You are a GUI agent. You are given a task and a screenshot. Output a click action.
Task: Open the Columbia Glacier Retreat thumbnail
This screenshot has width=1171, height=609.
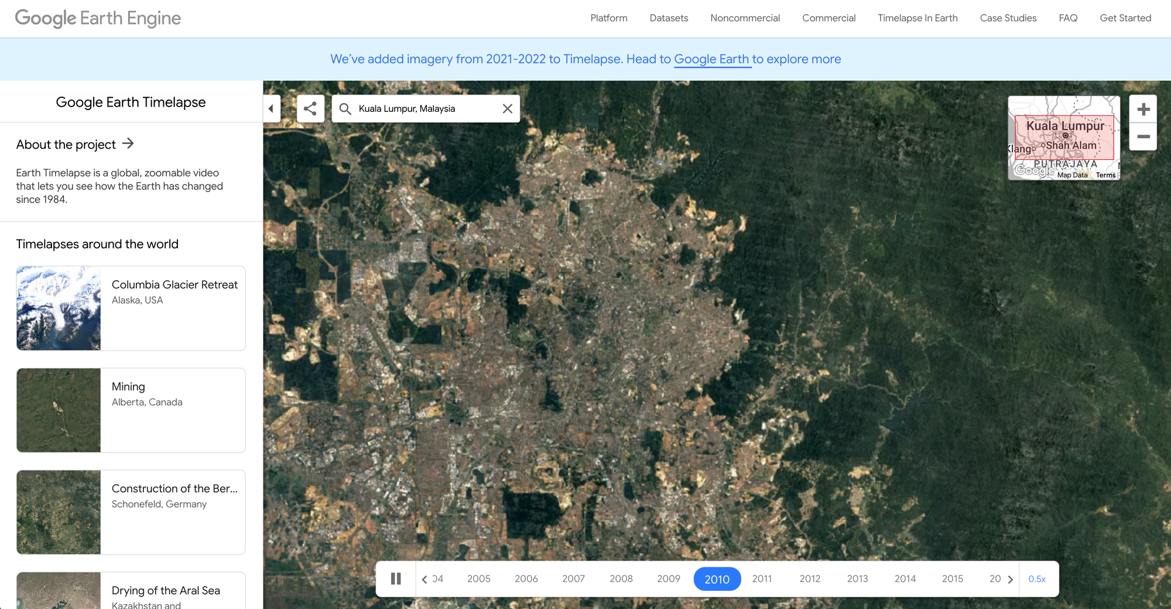point(59,308)
